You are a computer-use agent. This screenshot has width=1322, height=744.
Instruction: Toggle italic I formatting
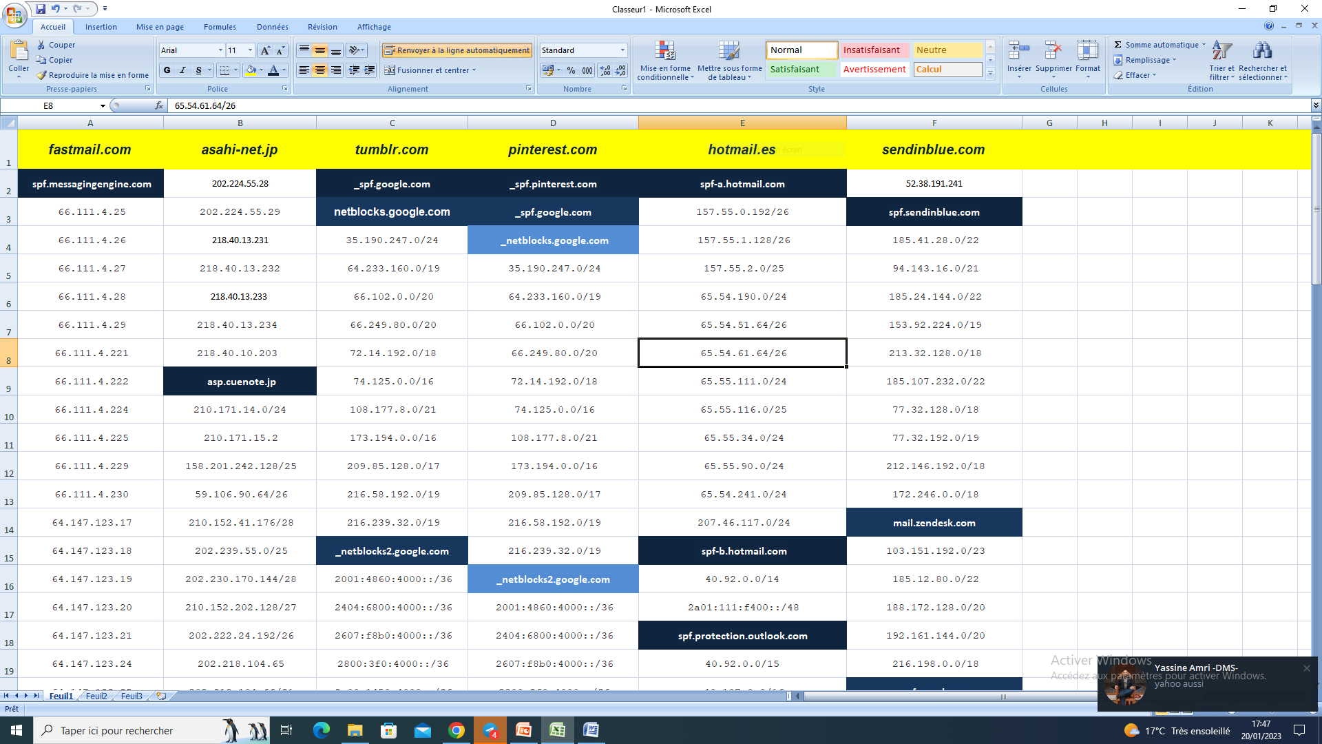click(183, 70)
